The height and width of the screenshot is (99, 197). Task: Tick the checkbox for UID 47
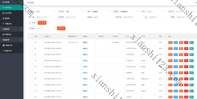coord(30,54)
